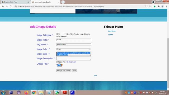Open Adobe Reader from the taskbar
The image size is (169, 95).
click(65, 93)
